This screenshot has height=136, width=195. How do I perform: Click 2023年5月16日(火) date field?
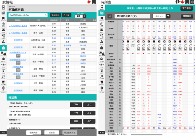click(x=132, y=16)
